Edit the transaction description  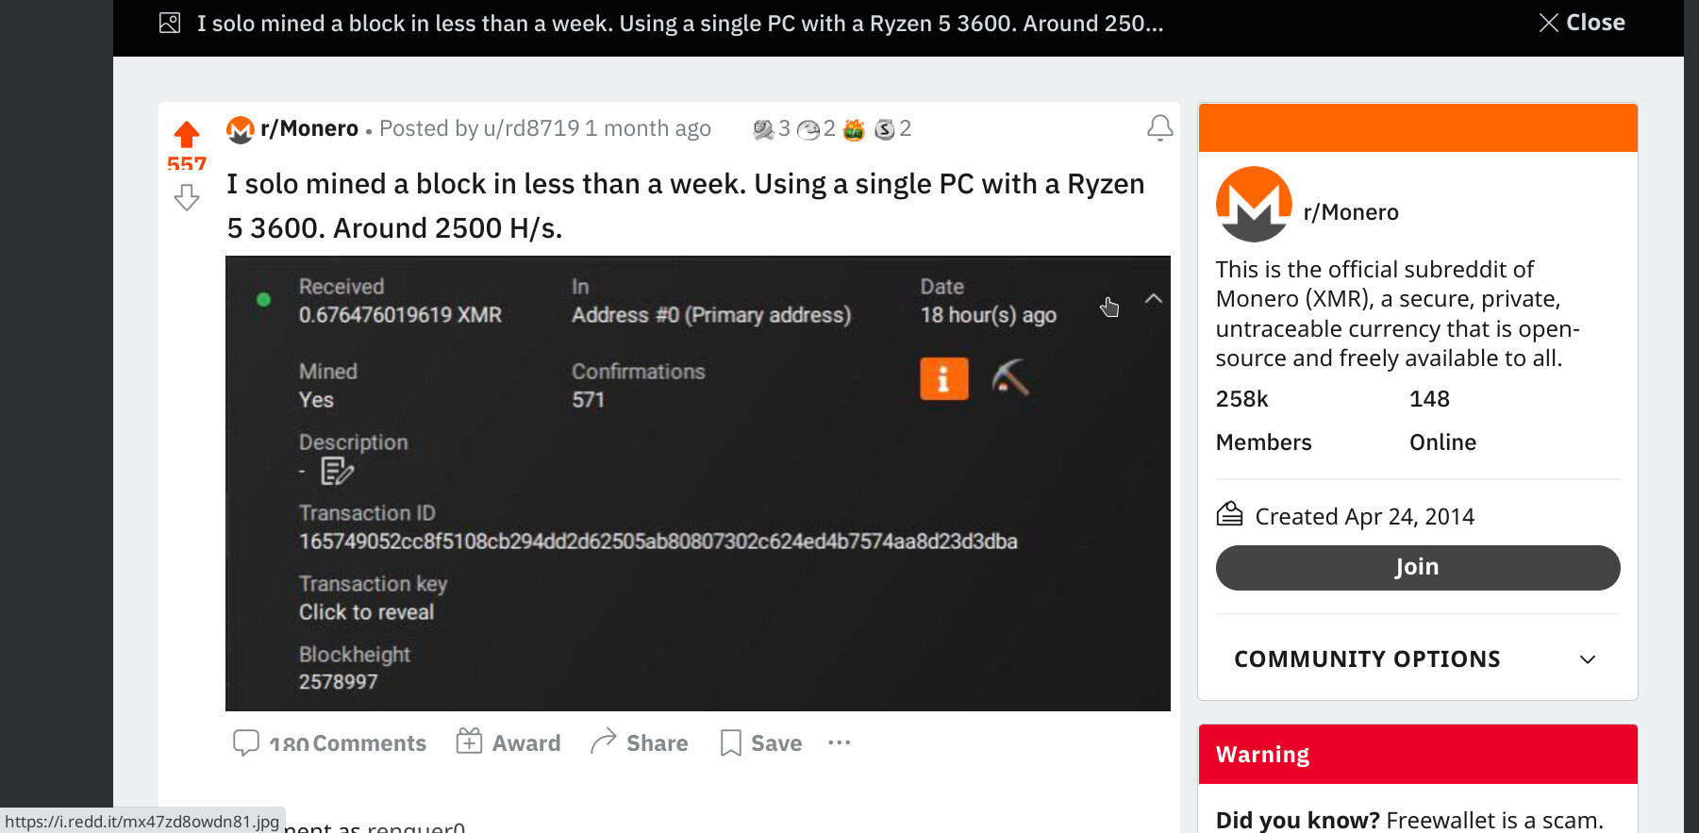337,471
